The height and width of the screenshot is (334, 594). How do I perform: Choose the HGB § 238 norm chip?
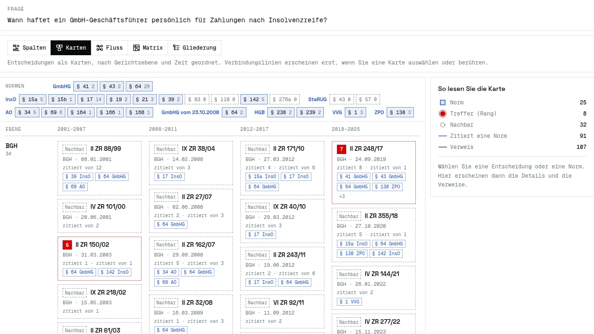coord(281,112)
